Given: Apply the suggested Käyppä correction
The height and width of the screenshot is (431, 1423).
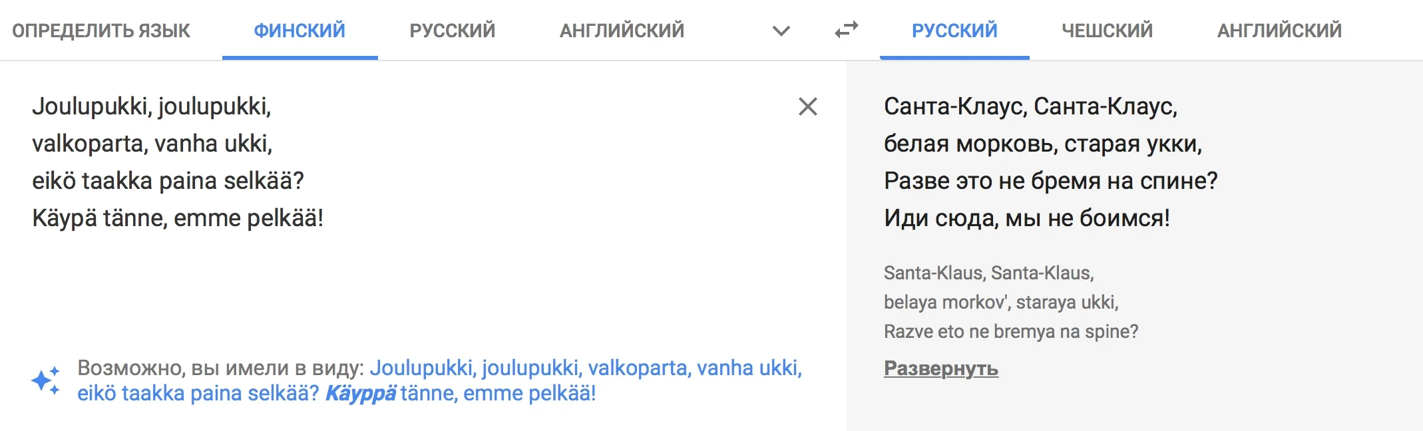Looking at the screenshot, I should pos(361,393).
